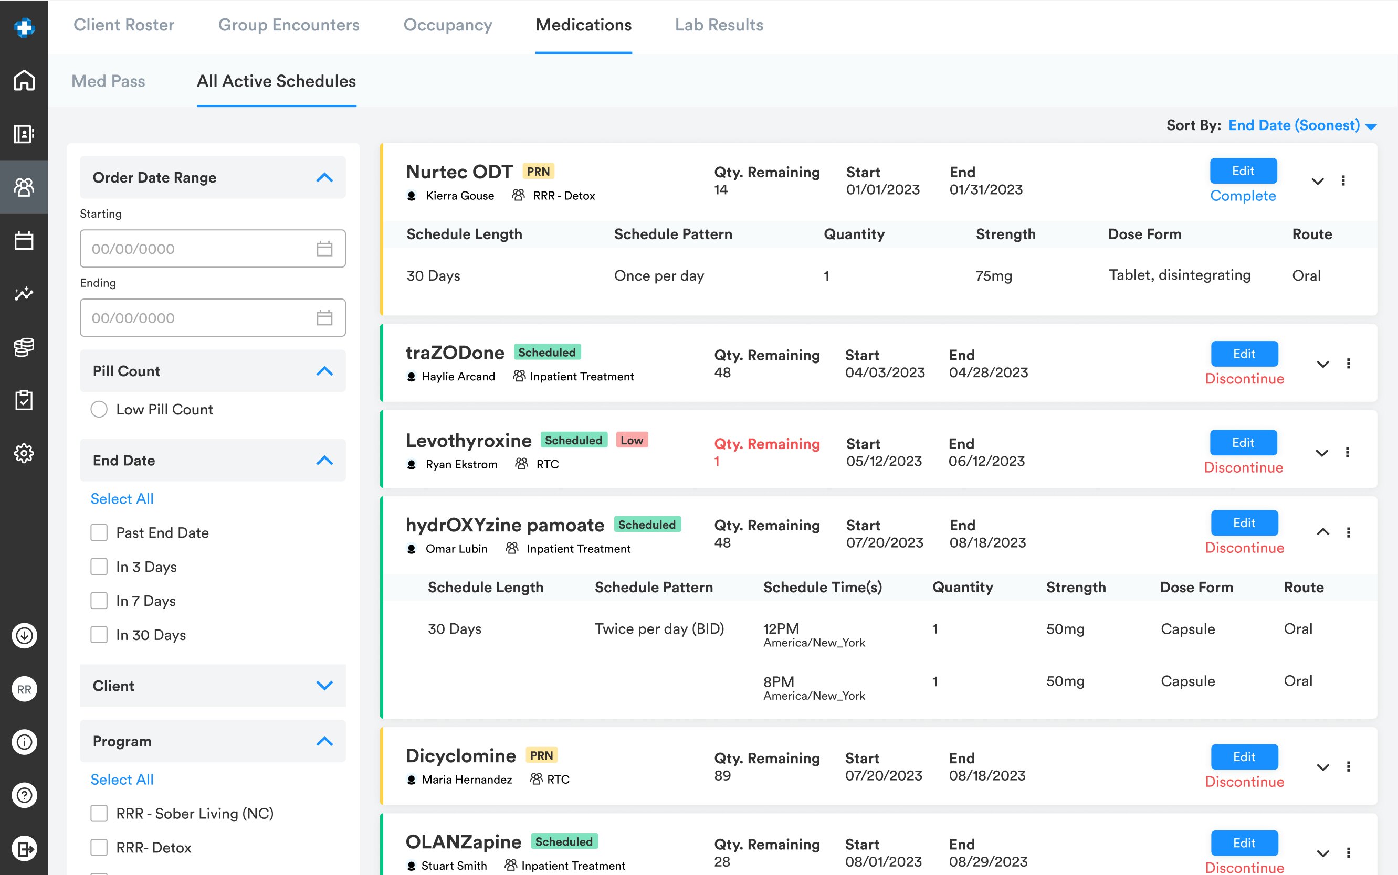Open the settings gear in sidebar
The height and width of the screenshot is (875, 1398).
click(x=24, y=453)
